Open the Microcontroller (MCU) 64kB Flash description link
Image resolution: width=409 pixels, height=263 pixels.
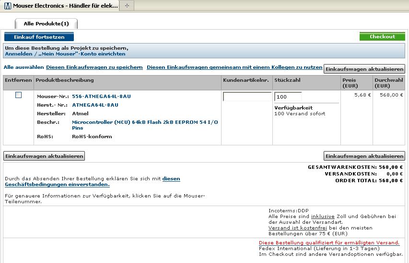click(x=145, y=125)
